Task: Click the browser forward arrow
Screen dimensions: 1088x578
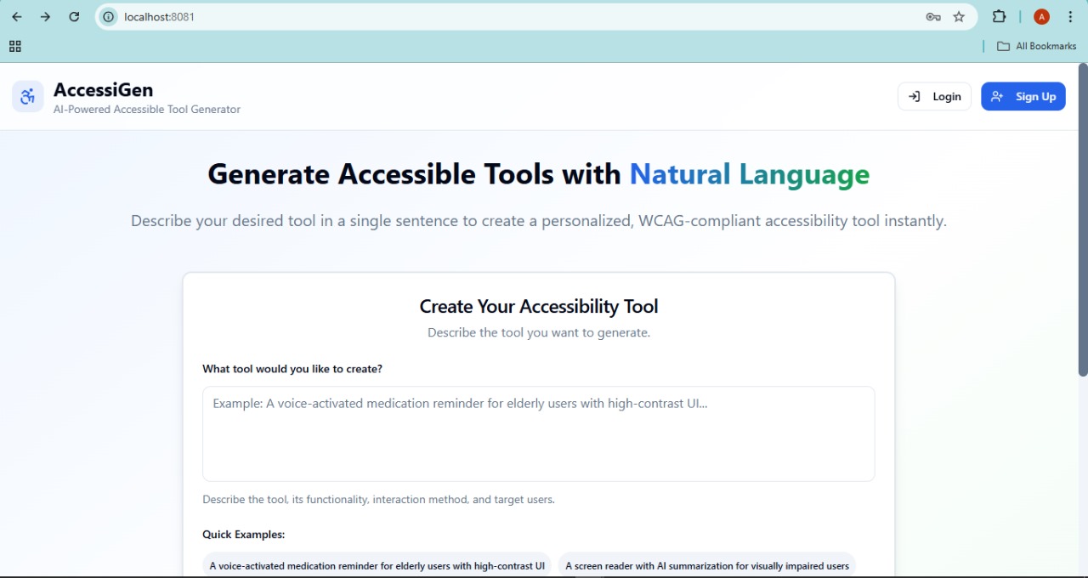Action: coord(45,17)
